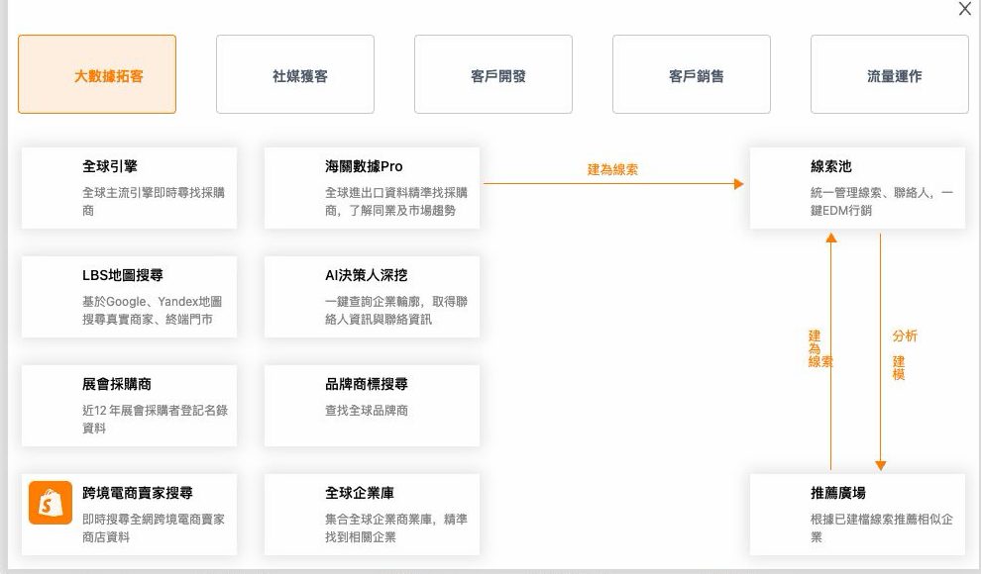Click description 全球主流引擎即時尋找採購商
The height and width of the screenshot is (574, 981).
pyautogui.click(x=154, y=201)
